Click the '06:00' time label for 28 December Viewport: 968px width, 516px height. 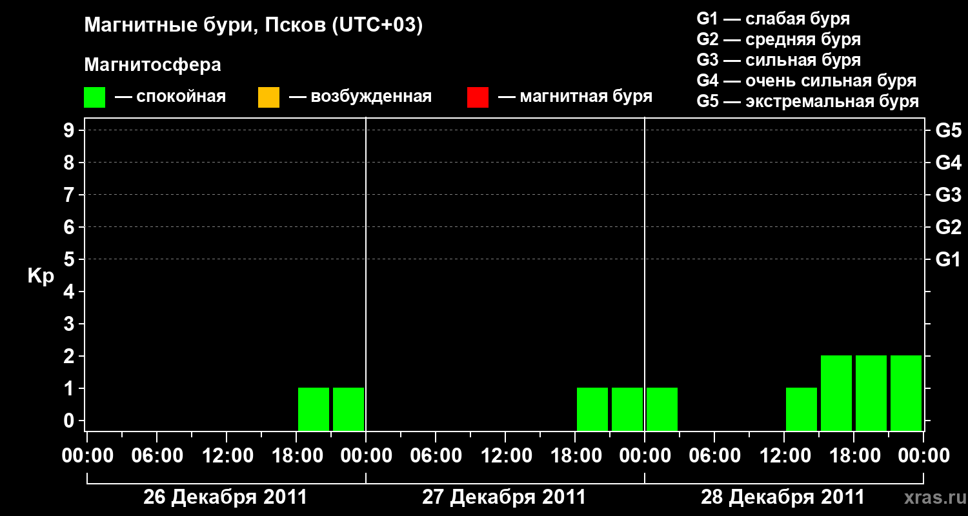(x=714, y=455)
